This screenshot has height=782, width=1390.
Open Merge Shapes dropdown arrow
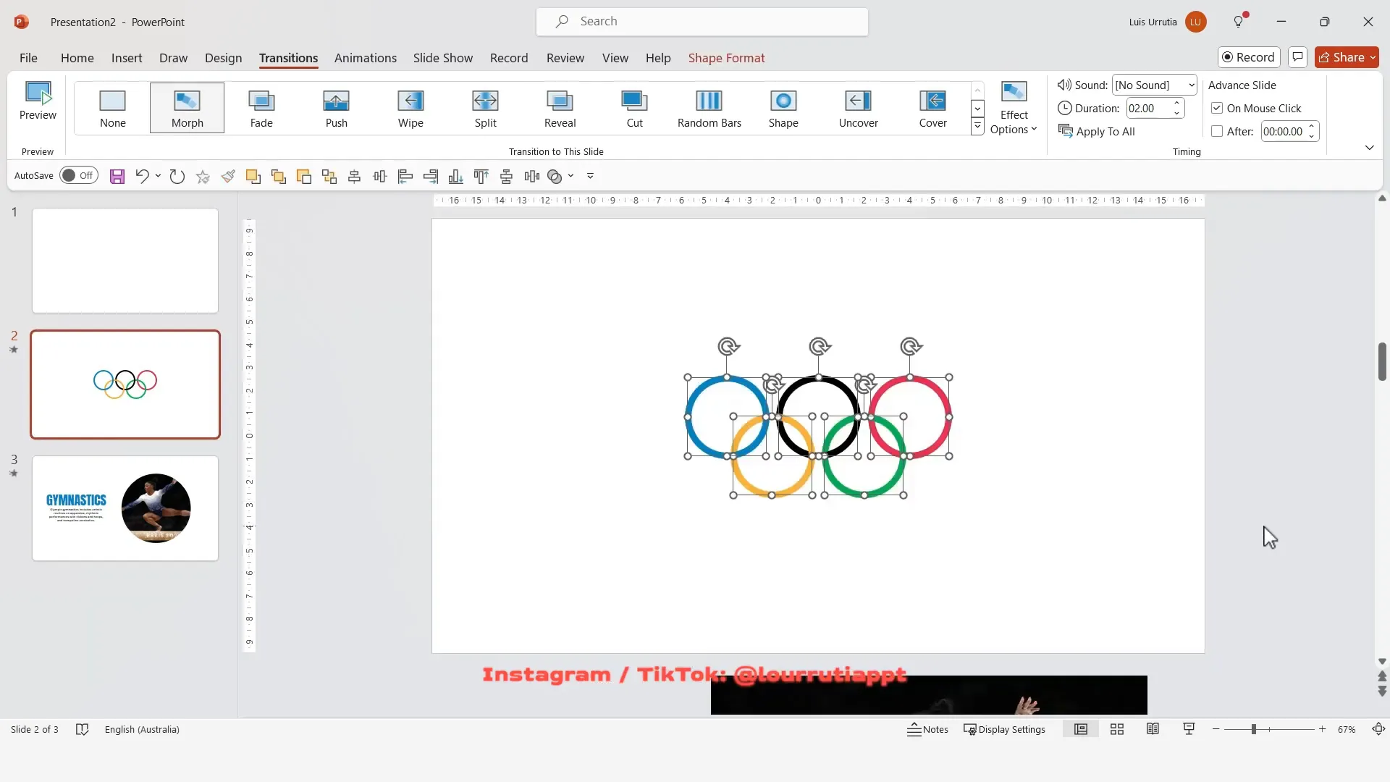pyautogui.click(x=570, y=176)
